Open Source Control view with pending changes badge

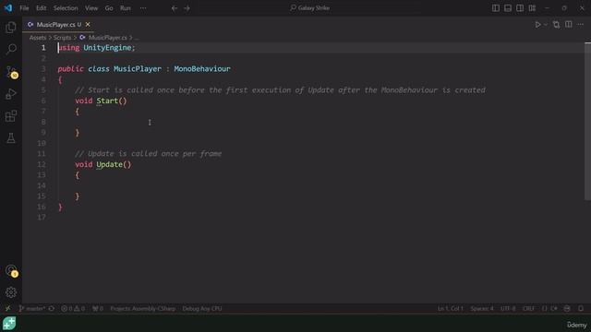coord(11,72)
